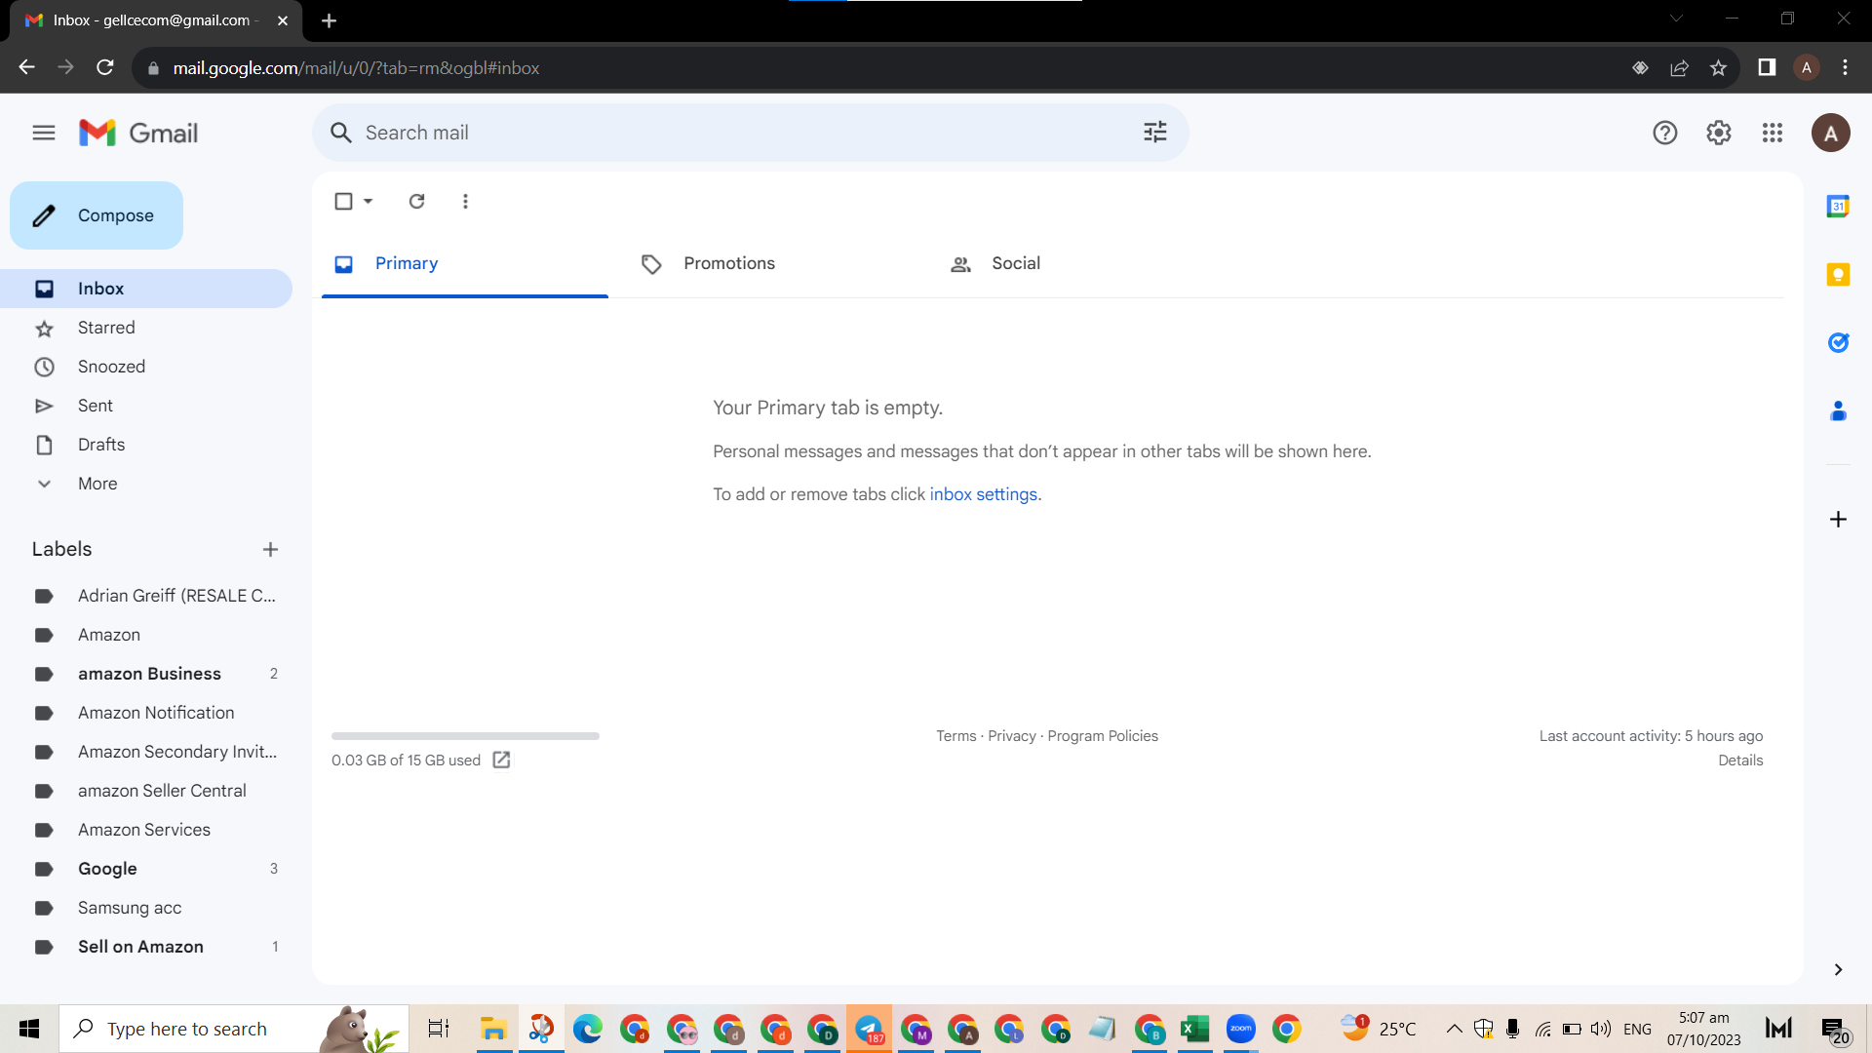Open File Explorer from taskbar
The width and height of the screenshot is (1872, 1053).
493,1029
